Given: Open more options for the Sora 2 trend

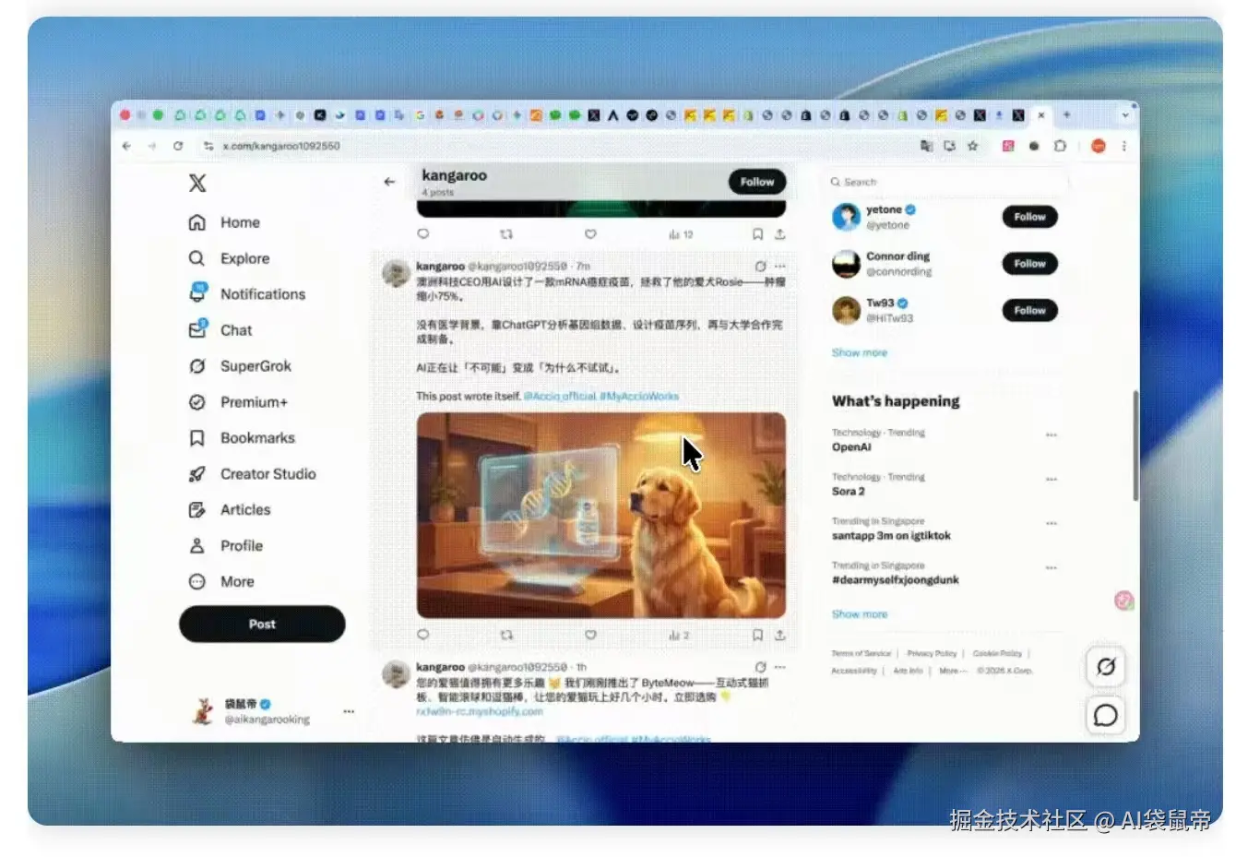Looking at the screenshot, I should [1051, 479].
